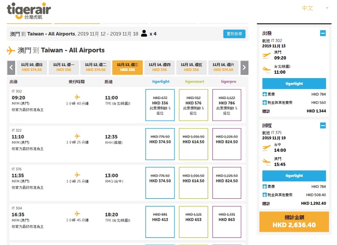Screen dimensions: 337x245
Task: Expand 票價 details in 出發 panel
Action: click(x=265, y=95)
